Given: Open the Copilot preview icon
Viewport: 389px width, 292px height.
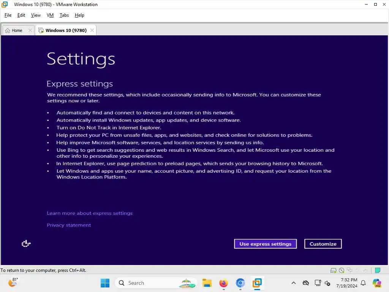Looking at the screenshot, I should pyautogui.click(x=377, y=283).
